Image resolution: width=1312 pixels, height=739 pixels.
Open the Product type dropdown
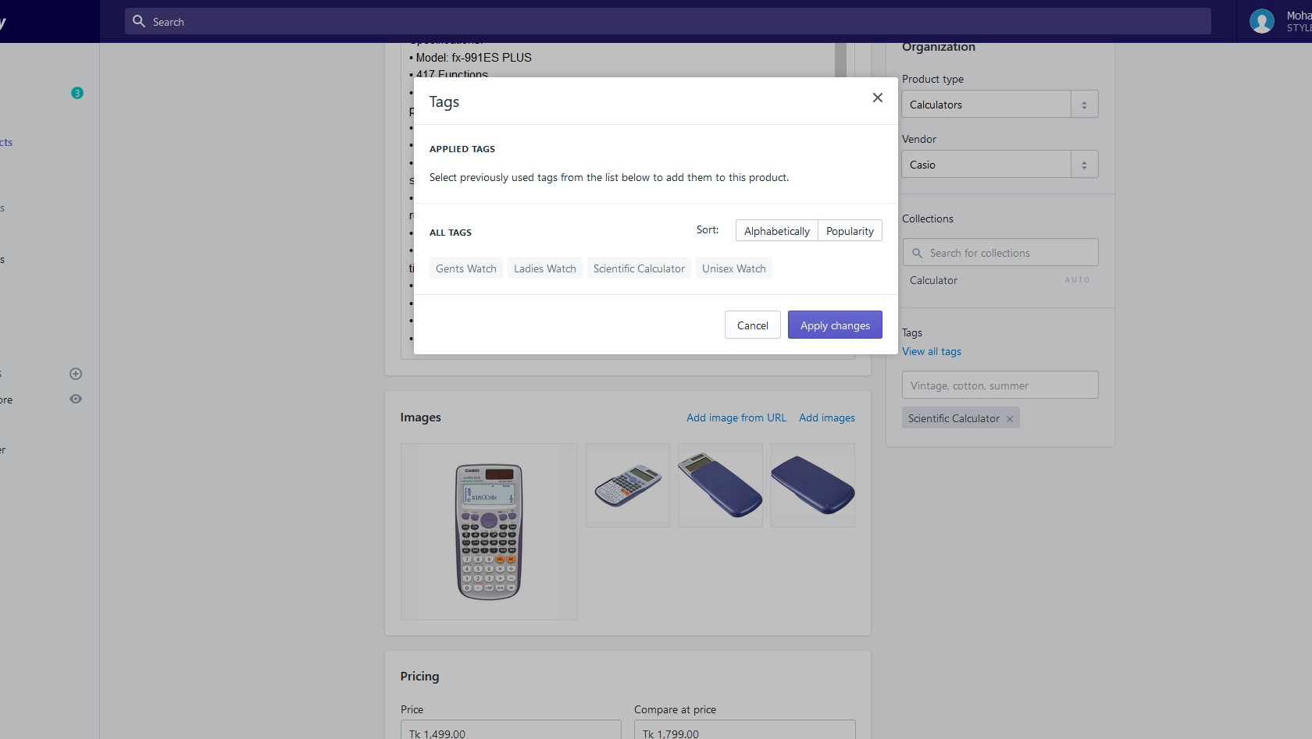[x=1000, y=105]
